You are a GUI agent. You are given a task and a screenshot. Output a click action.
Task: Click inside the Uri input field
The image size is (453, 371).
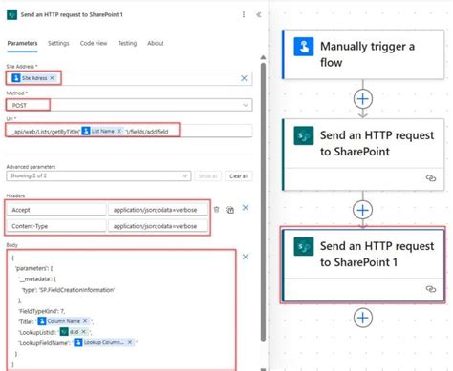pyautogui.click(x=129, y=131)
